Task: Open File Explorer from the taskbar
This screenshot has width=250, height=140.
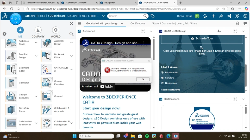Action: [133, 136]
